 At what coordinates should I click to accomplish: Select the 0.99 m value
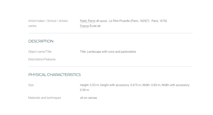tap(84, 90)
